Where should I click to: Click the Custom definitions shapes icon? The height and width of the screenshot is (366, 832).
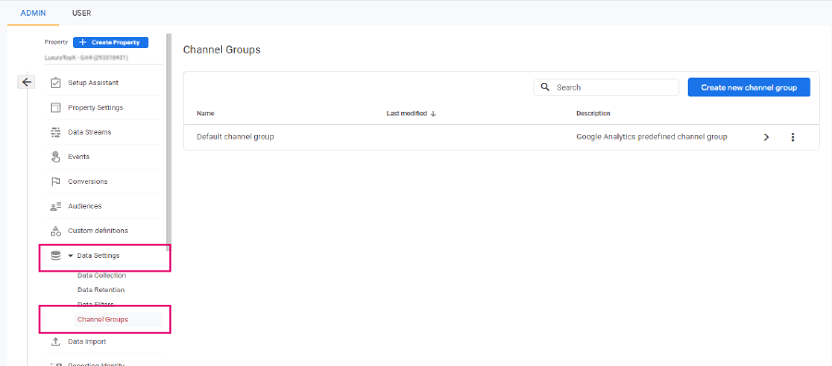(55, 231)
